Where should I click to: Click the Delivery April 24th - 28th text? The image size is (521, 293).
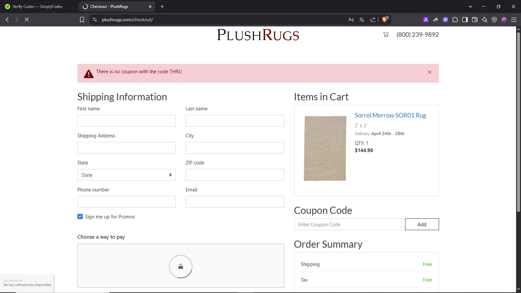[x=379, y=134]
